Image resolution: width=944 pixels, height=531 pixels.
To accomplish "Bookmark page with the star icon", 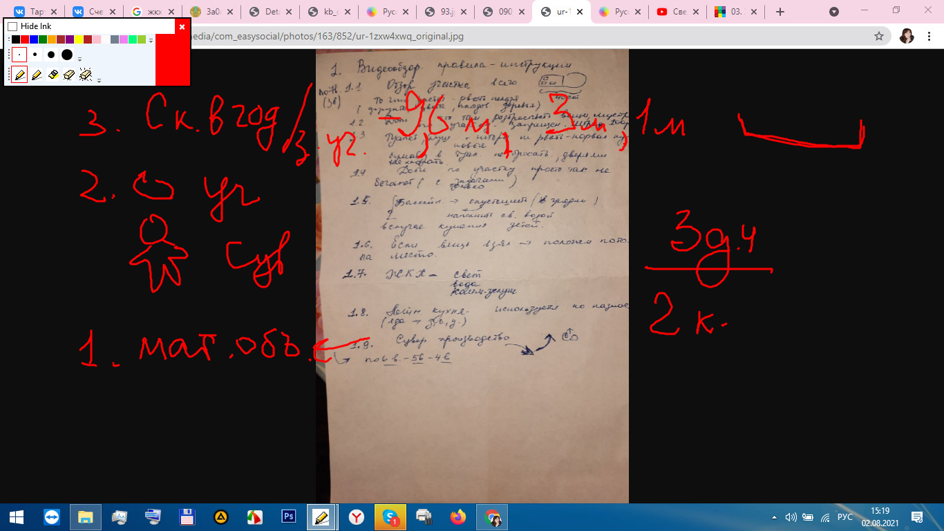I will click(x=879, y=36).
